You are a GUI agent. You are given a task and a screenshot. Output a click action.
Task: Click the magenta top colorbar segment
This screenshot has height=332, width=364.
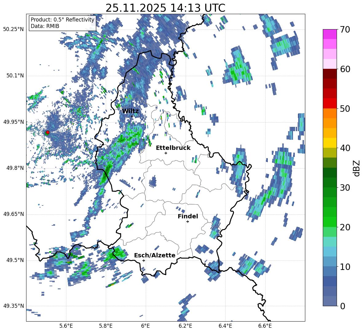[330, 34]
